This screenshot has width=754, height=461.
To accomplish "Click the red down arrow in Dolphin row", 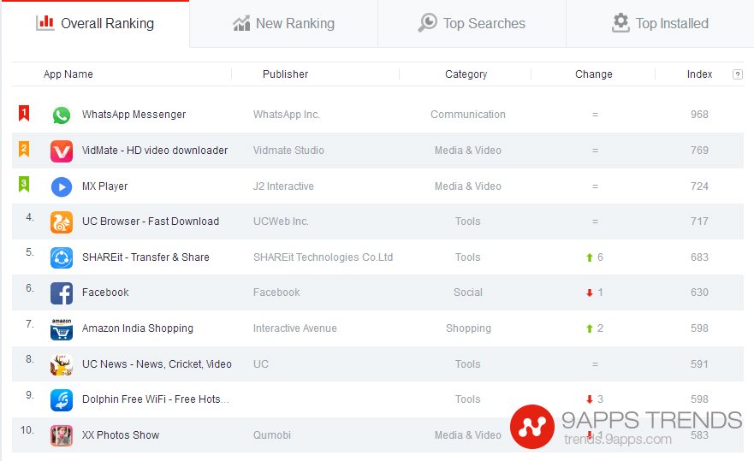I will pyautogui.click(x=590, y=399).
